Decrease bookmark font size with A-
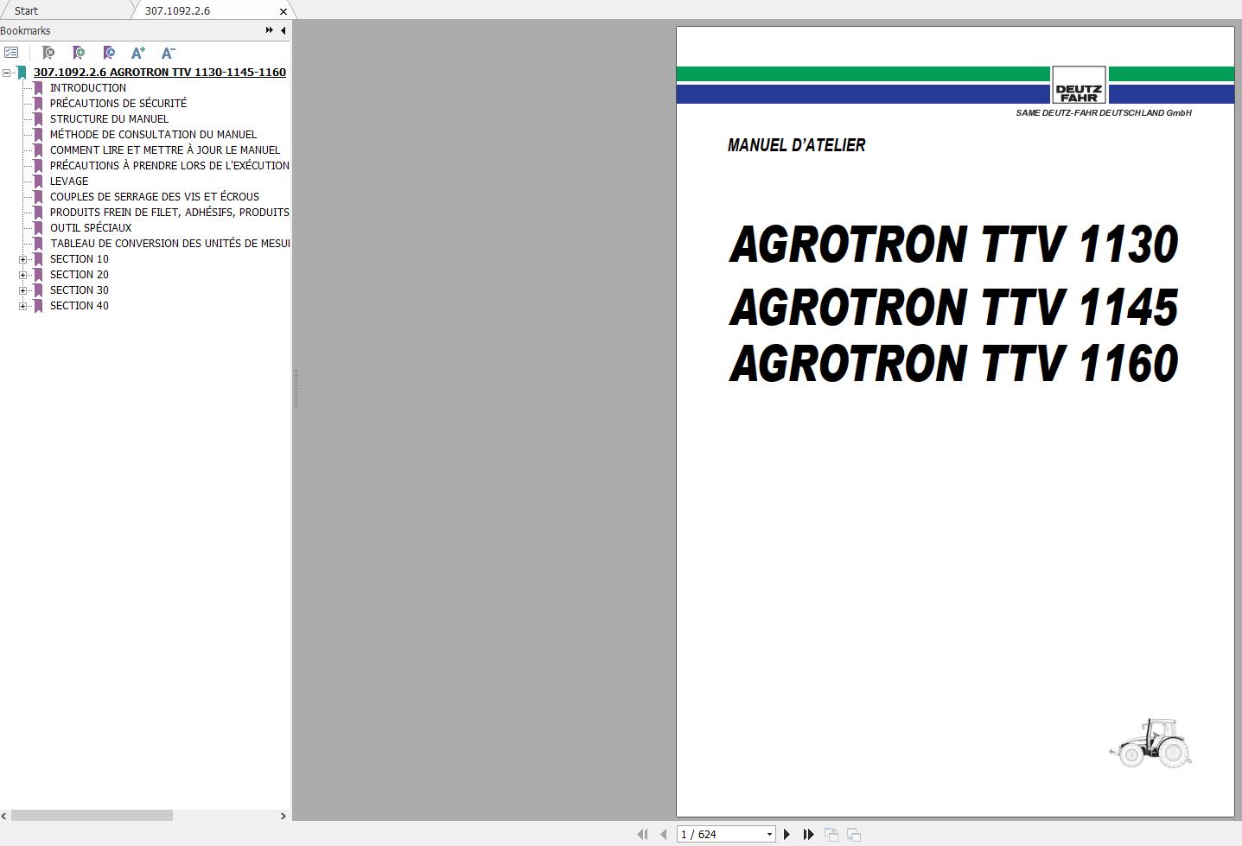This screenshot has height=846, width=1242. click(169, 53)
